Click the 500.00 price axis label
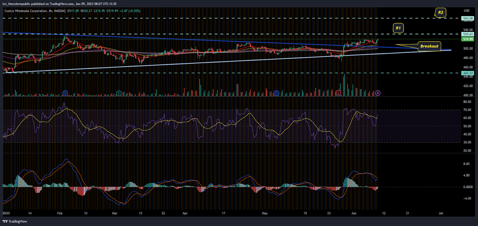Image resolution: width=478 pixels, height=226 pixels. pyautogui.click(x=468, y=49)
